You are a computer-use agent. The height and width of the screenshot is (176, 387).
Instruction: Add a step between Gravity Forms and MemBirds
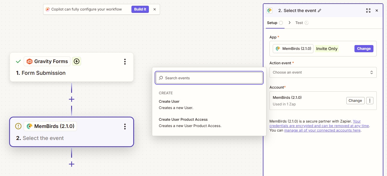[71, 99]
